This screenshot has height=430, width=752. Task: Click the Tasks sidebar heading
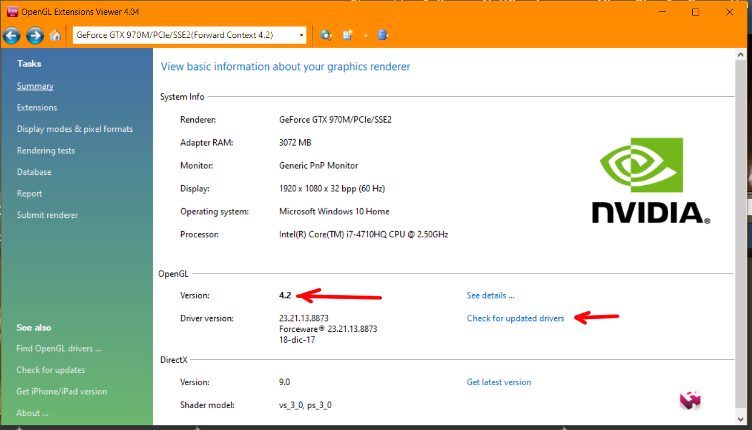point(29,64)
